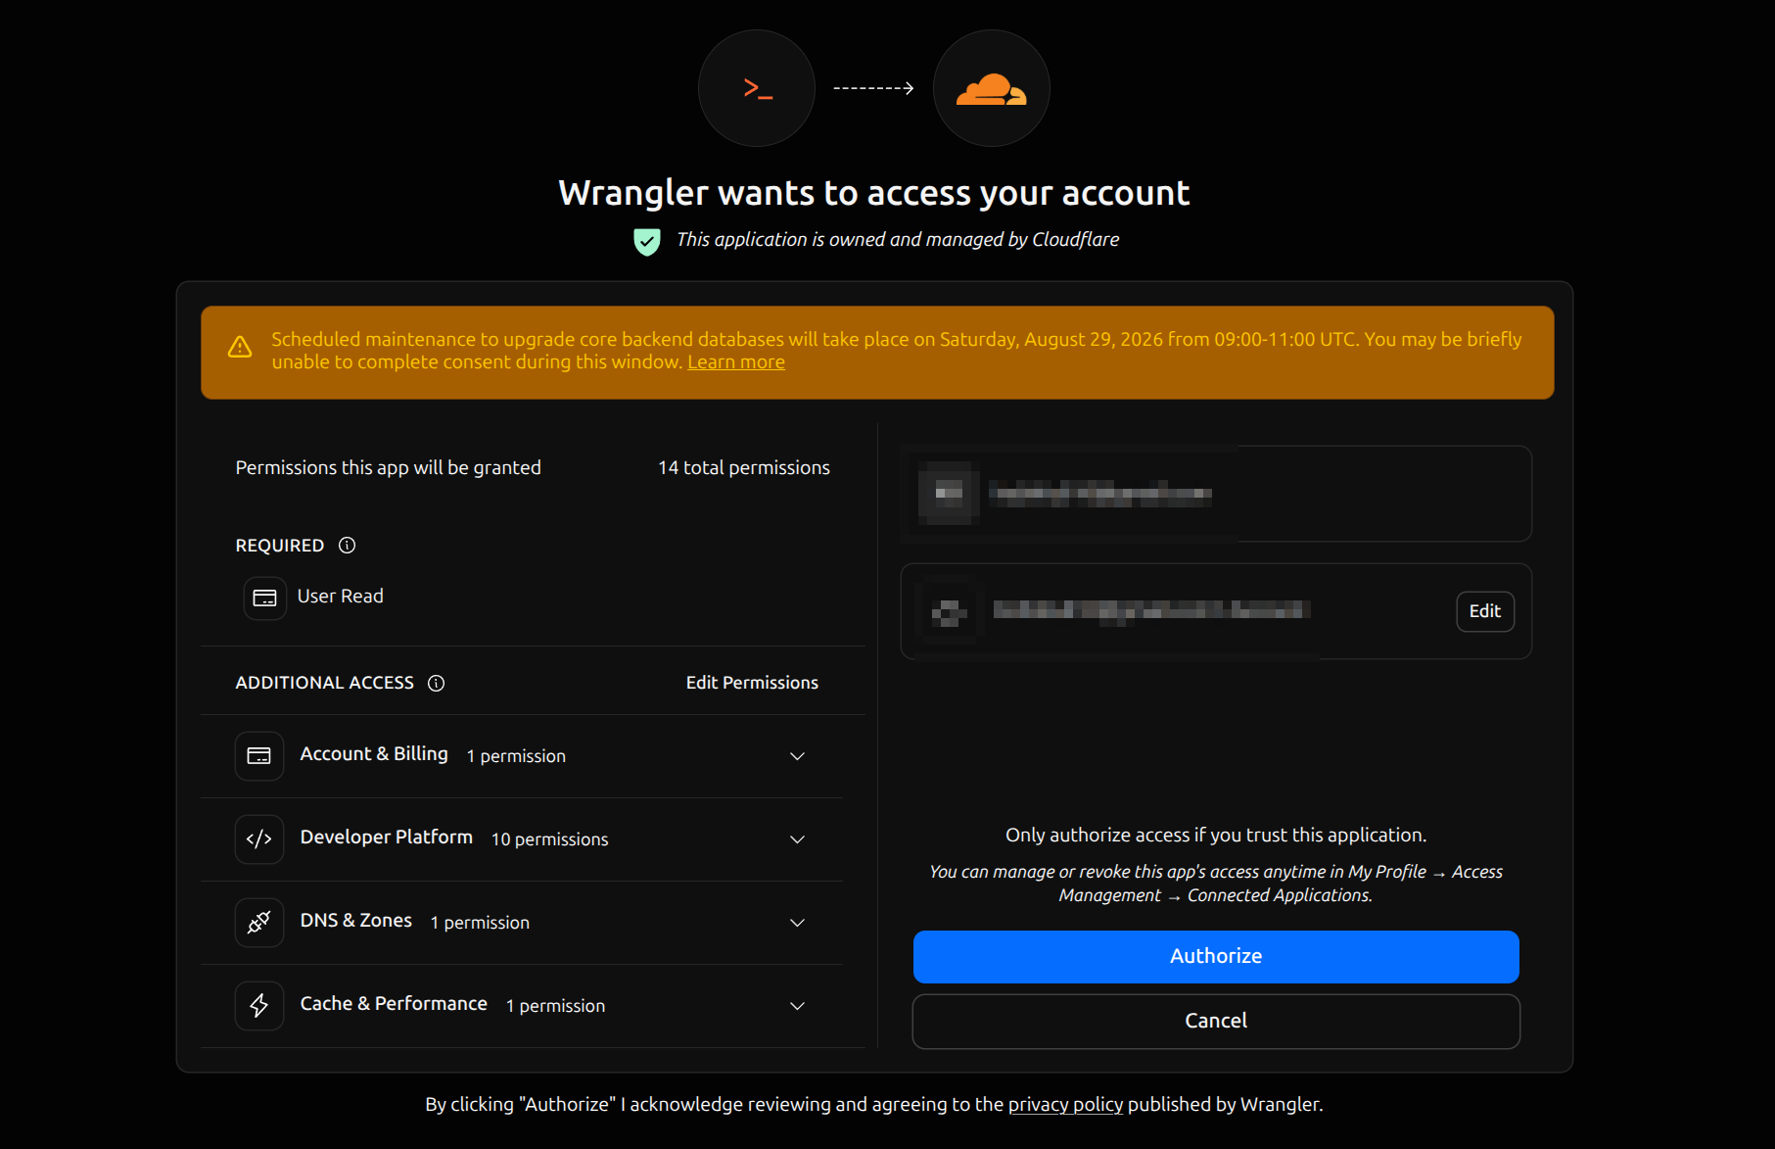The width and height of the screenshot is (1775, 1149).
Task: Click "This application is owned and managed by Cloudflare"
Action: tap(898, 240)
